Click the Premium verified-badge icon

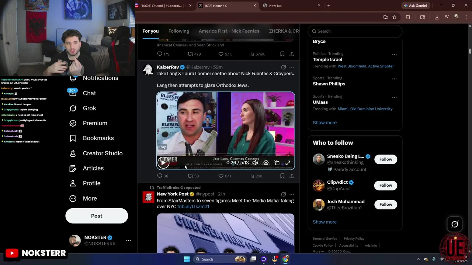(x=73, y=123)
